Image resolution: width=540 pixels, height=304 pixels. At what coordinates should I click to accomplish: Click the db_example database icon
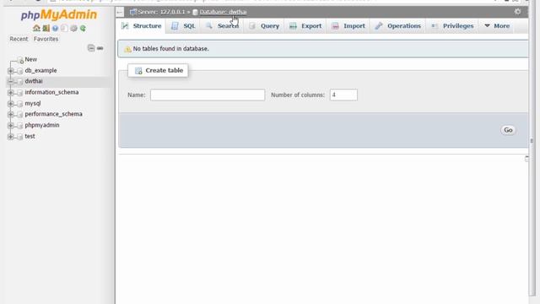19,71
